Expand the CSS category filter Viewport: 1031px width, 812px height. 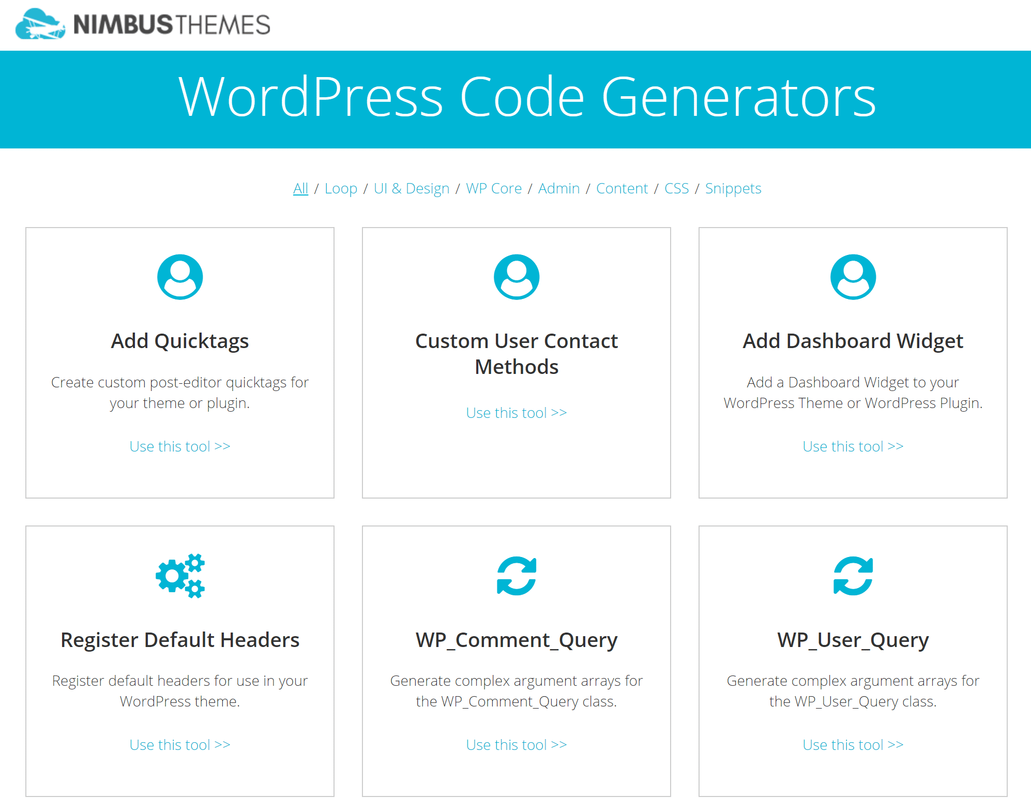676,188
